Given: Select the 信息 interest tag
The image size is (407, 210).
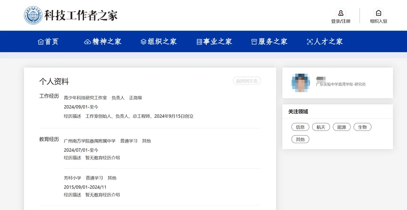Looking at the screenshot, I should 300,127.
